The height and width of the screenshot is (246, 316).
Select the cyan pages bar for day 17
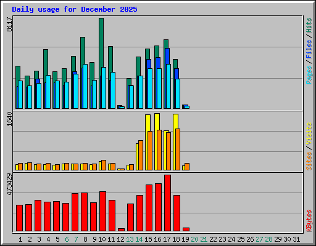coord(168,86)
